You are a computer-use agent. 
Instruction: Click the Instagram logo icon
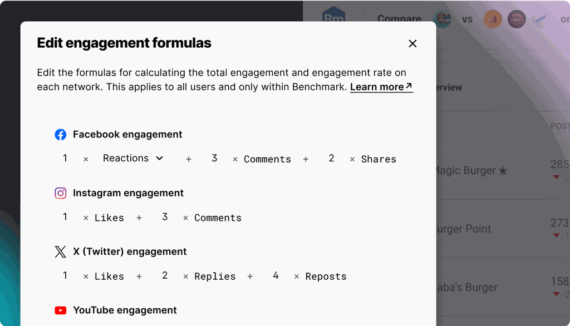tap(60, 193)
